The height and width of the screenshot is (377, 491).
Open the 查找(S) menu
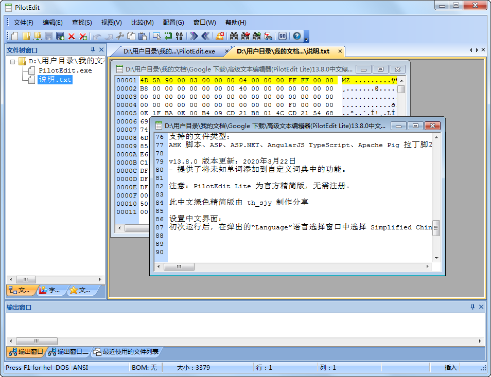point(82,23)
